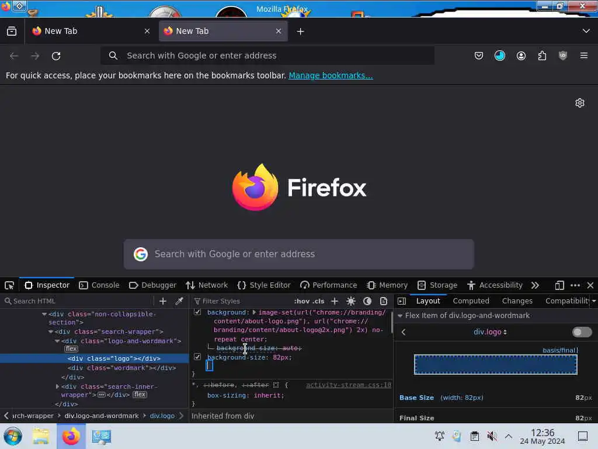This screenshot has width=598, height=449.
Task: Click the Google logo in page search box
Action: click(x=141, y=254)
